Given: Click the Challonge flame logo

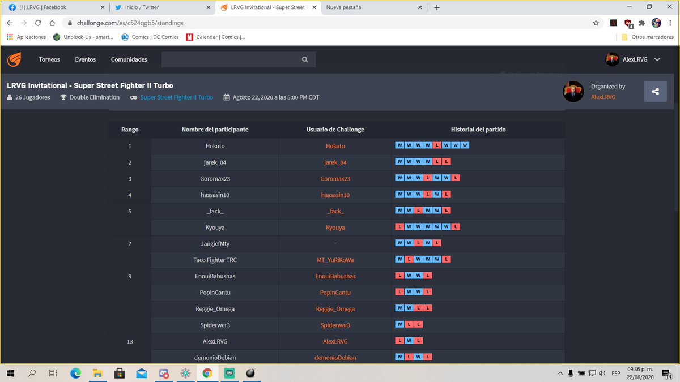Looking at the screenshot, I should click(x=15, y=59).
